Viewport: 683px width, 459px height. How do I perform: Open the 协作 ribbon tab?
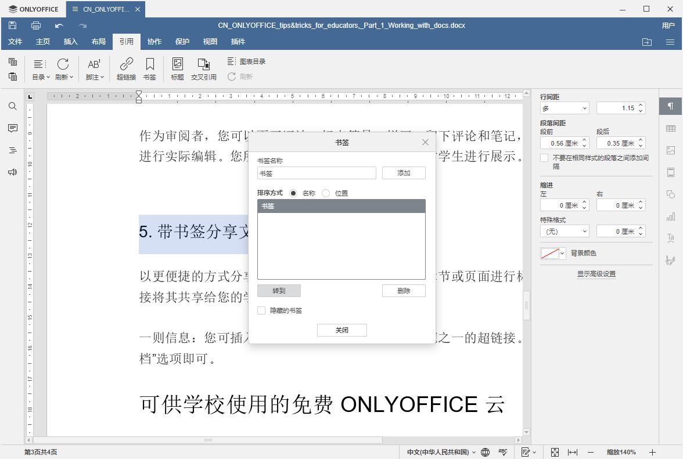coord(154,41)
